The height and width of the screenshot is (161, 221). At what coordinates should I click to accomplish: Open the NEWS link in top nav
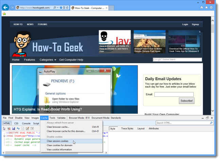click(x=30, y=24)
